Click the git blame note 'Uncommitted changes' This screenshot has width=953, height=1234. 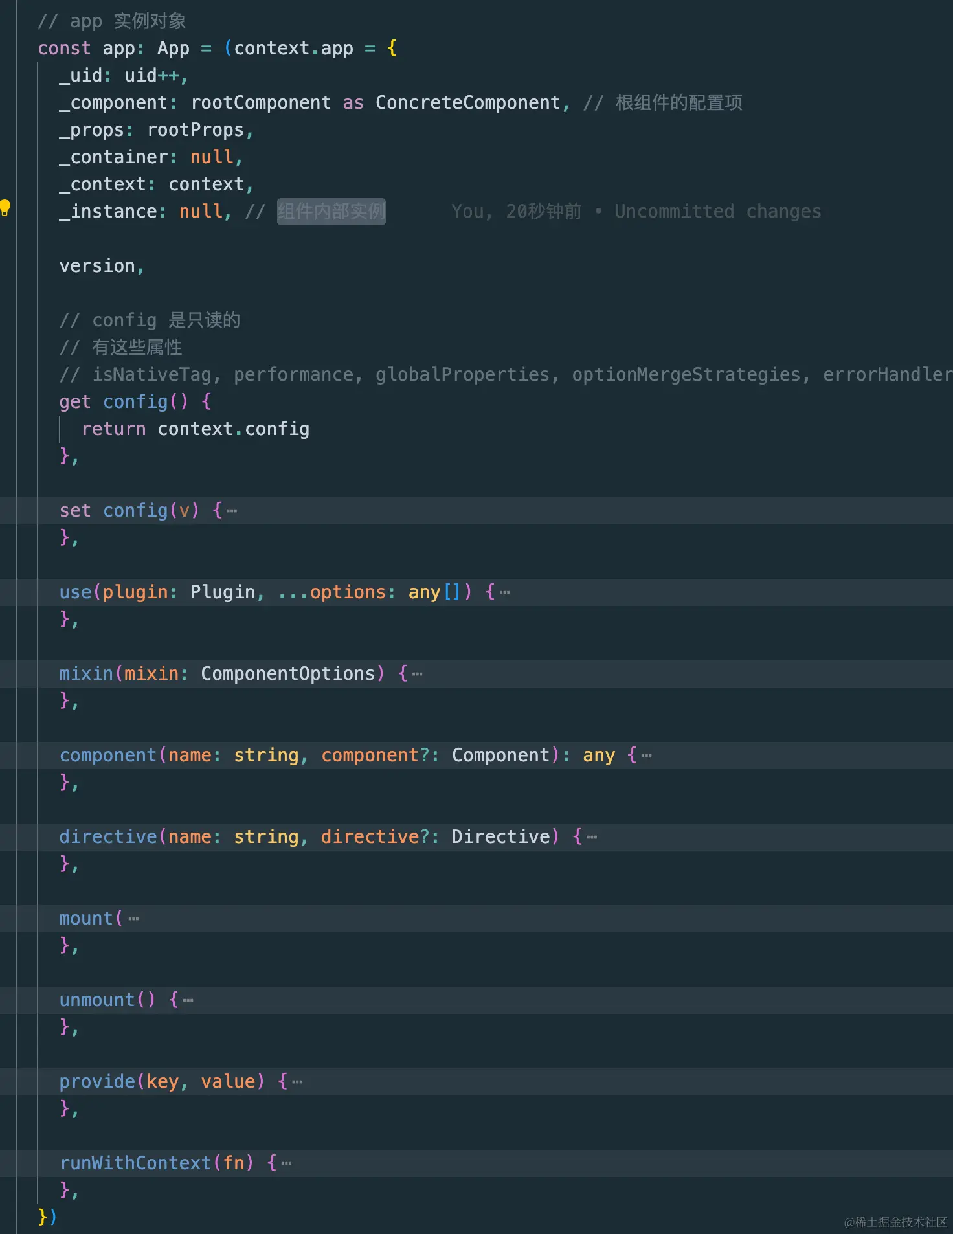(718, 212)
